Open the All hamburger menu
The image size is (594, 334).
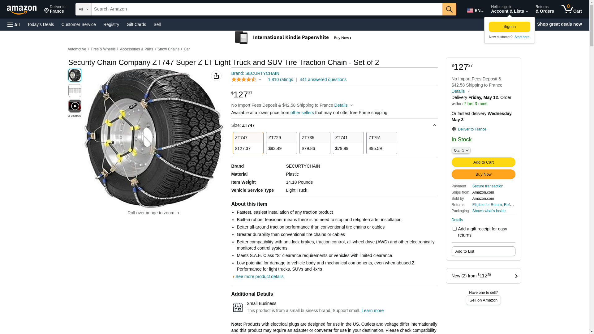click(x=14, y=24)
